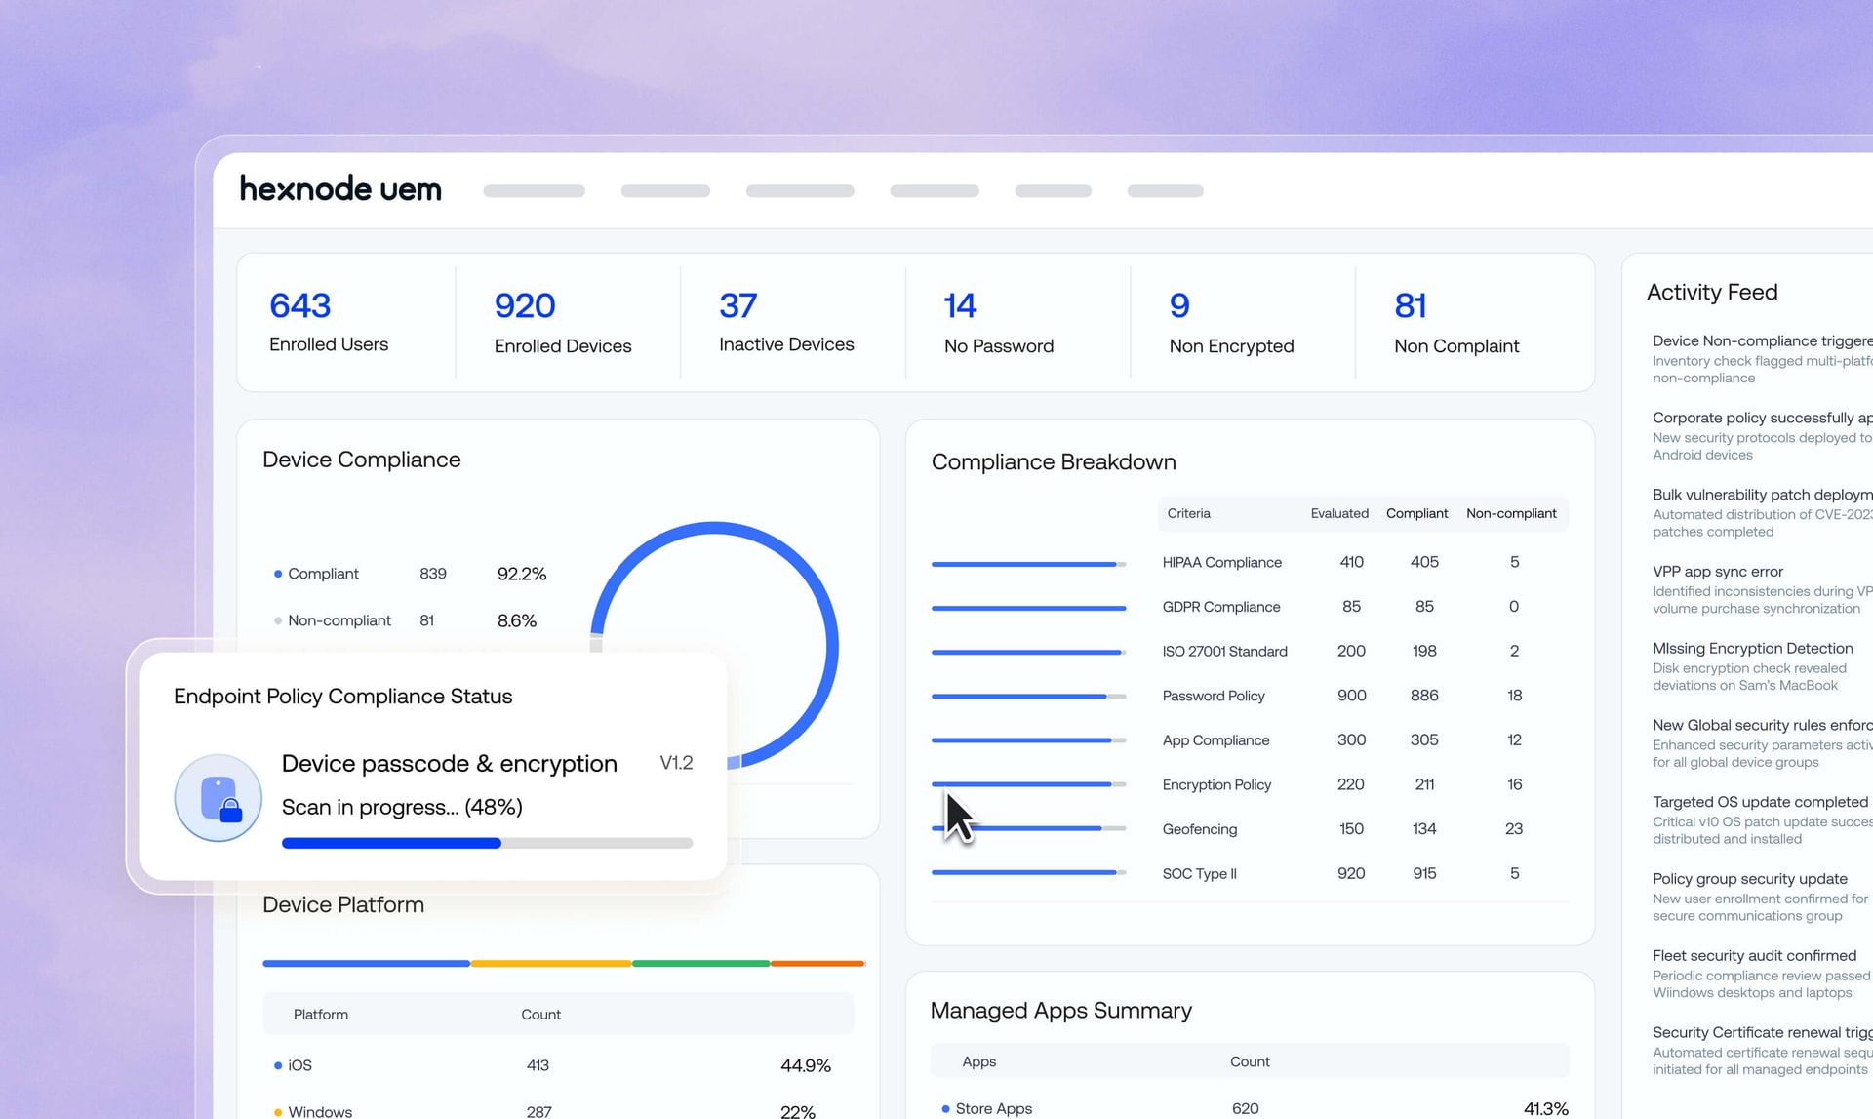Click the device passcode lock icon
The width and height of the screenshot is (1873, 1119).
tap(219, 798)
